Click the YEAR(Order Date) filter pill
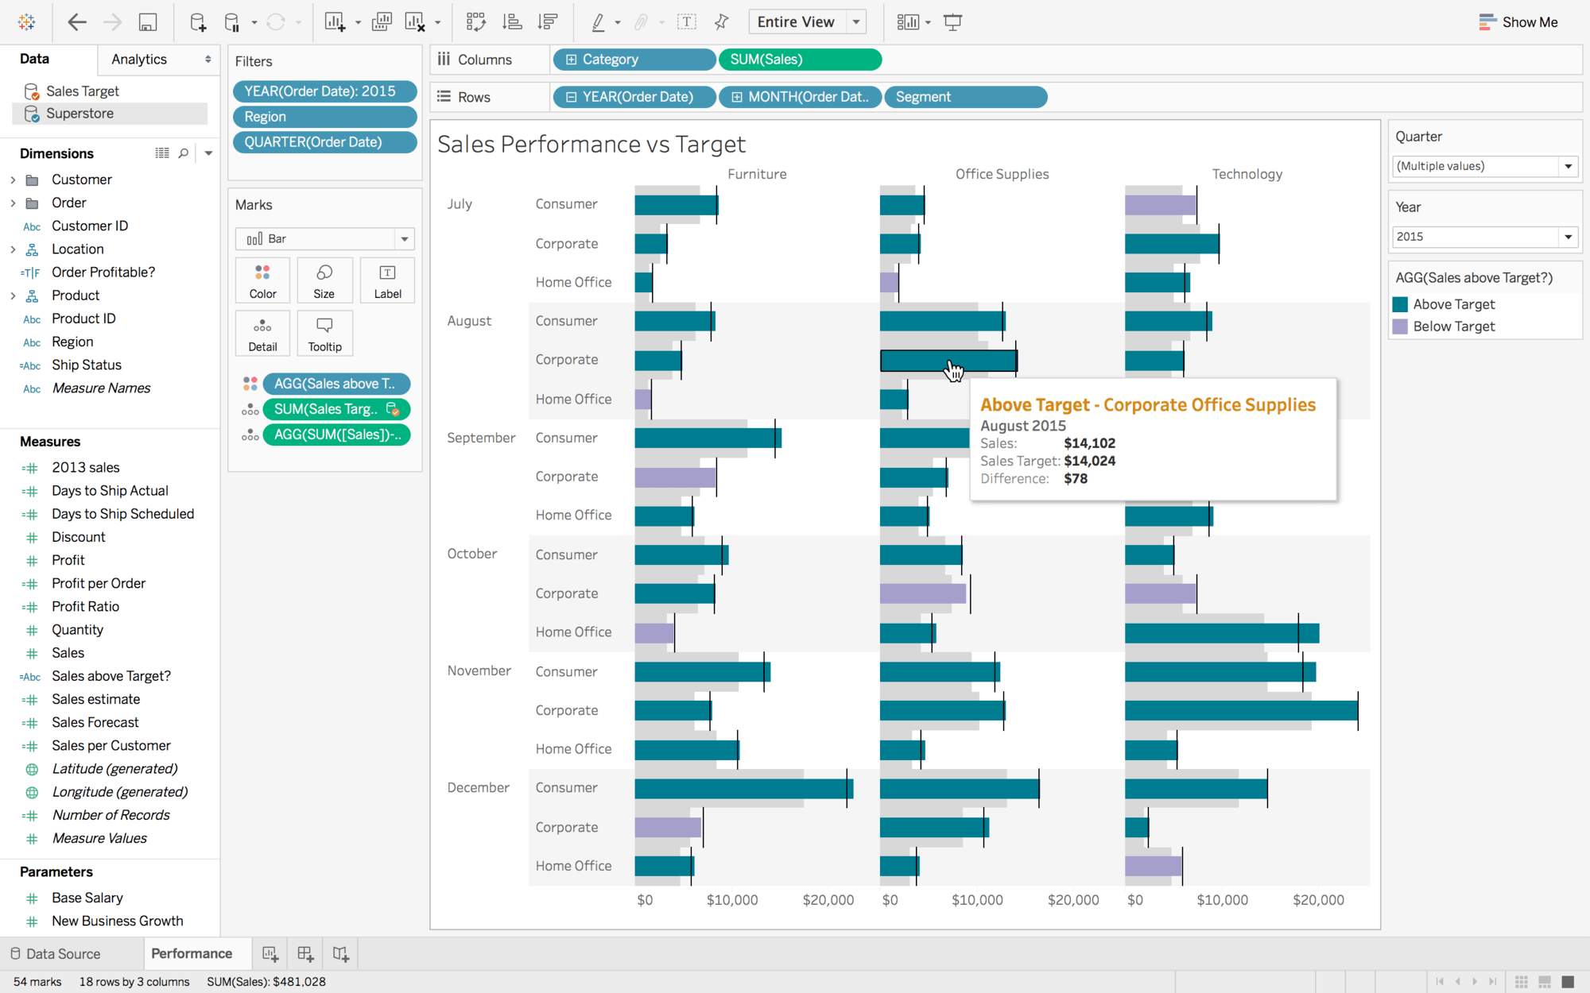 322,91
